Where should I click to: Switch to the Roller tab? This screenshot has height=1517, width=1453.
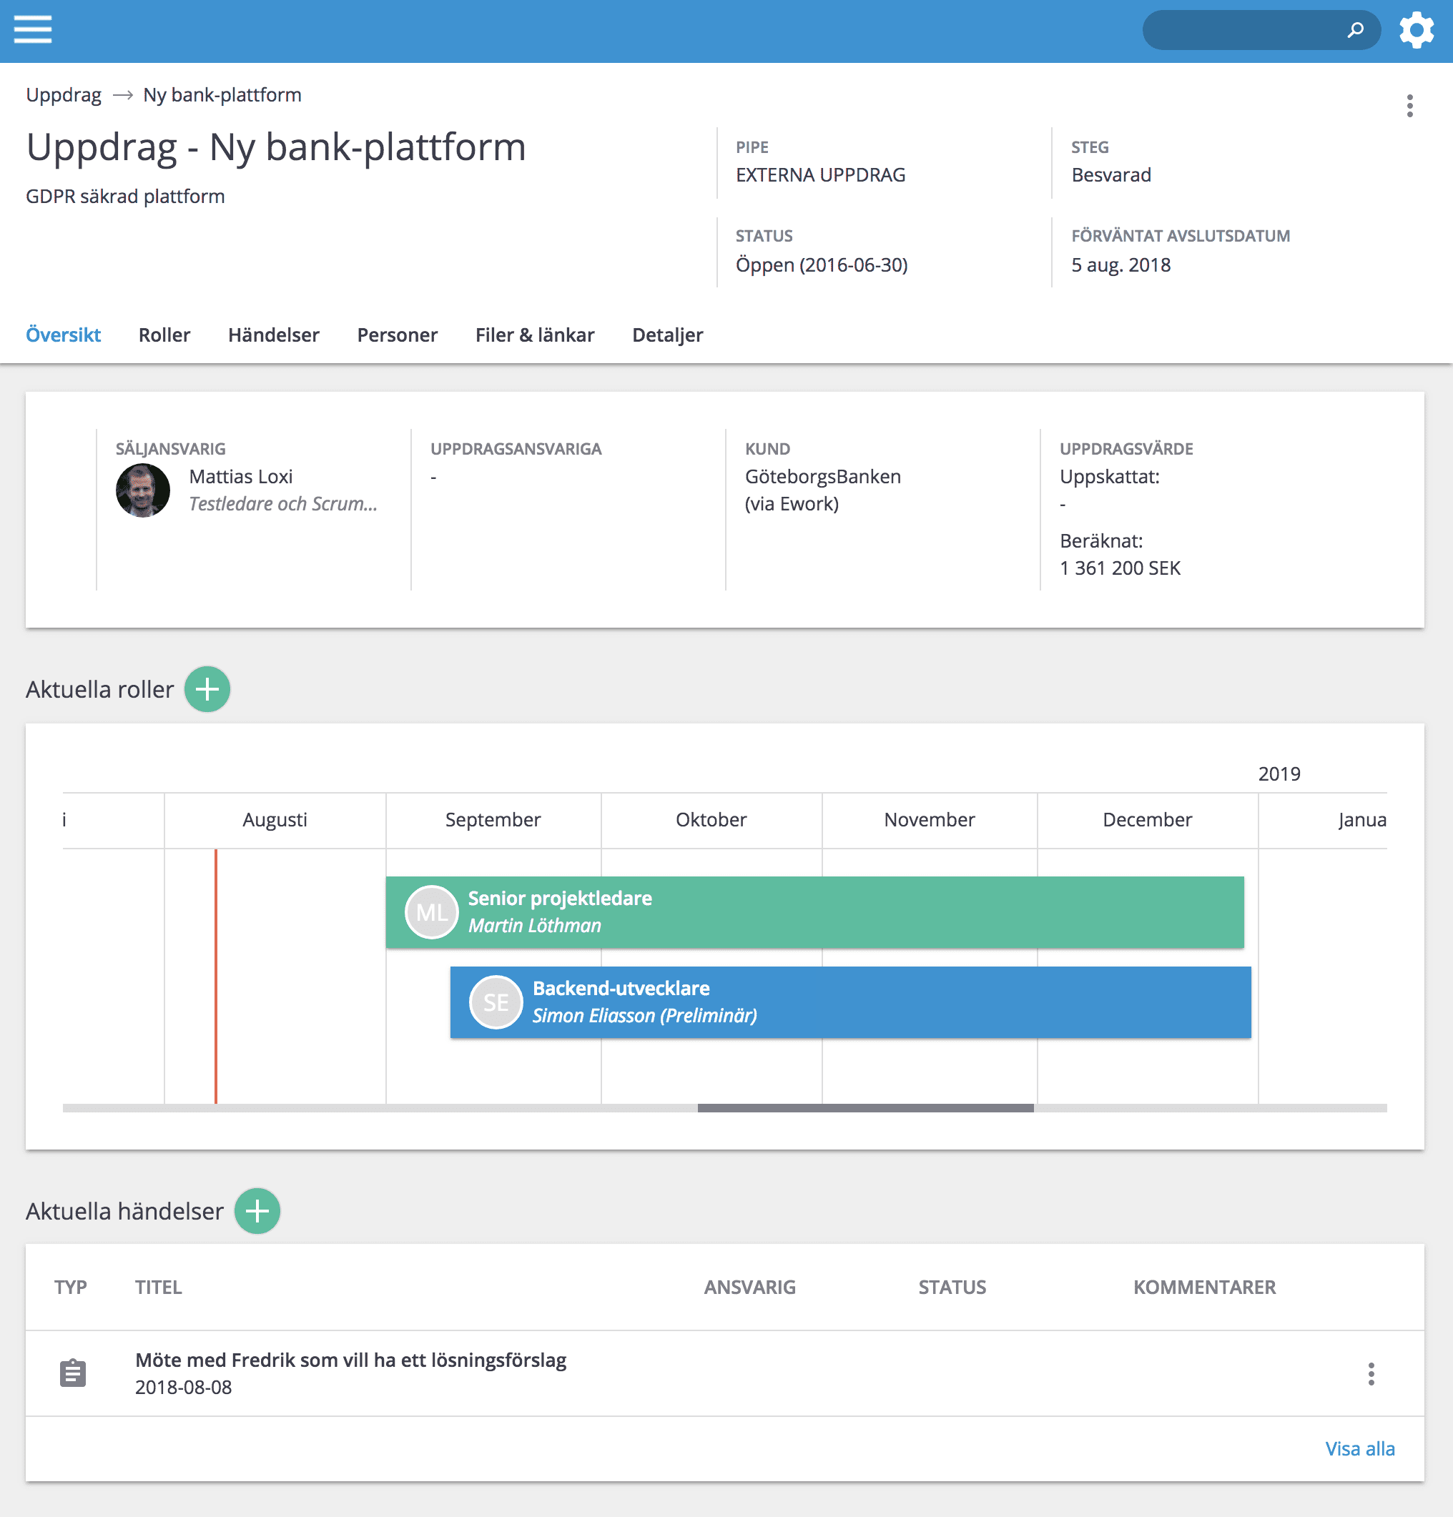164,335
